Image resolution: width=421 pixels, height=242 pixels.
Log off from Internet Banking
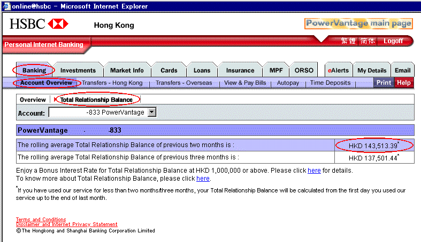tap(393, 41)
